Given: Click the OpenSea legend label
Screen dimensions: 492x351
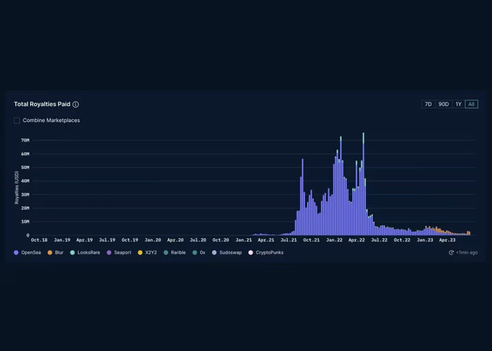Looking at the screenshot, I should (x=31, y=253).
